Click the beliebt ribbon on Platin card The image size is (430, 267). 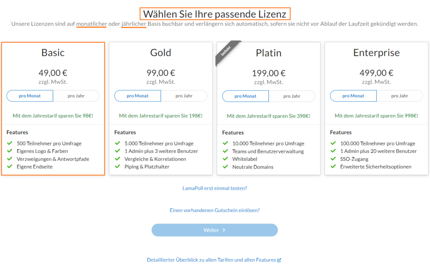(x=226, y=52)
